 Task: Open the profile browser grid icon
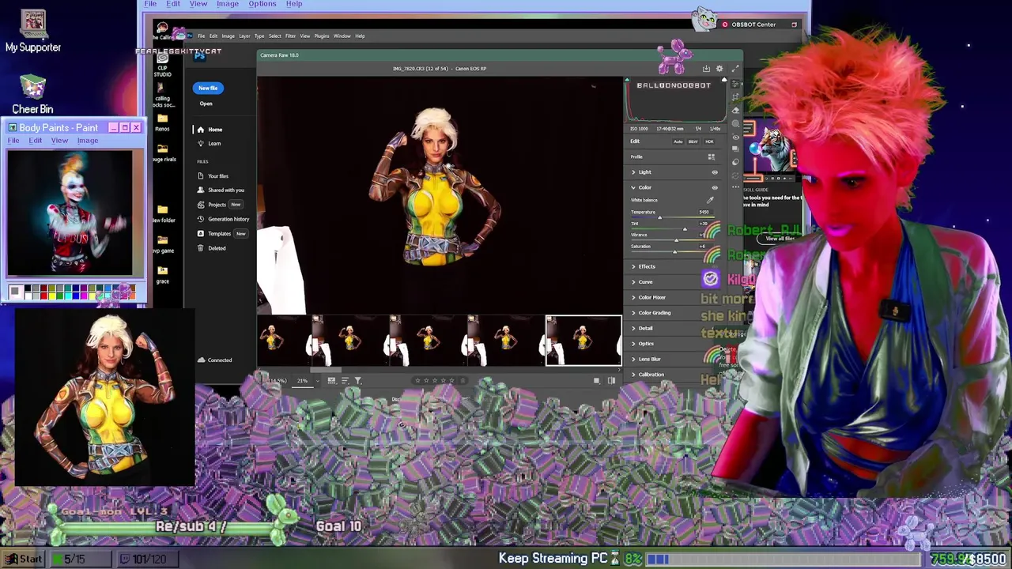point(712,156)
